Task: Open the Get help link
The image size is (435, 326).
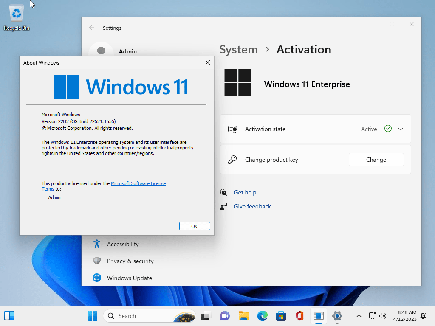Action: click(245, 192)
